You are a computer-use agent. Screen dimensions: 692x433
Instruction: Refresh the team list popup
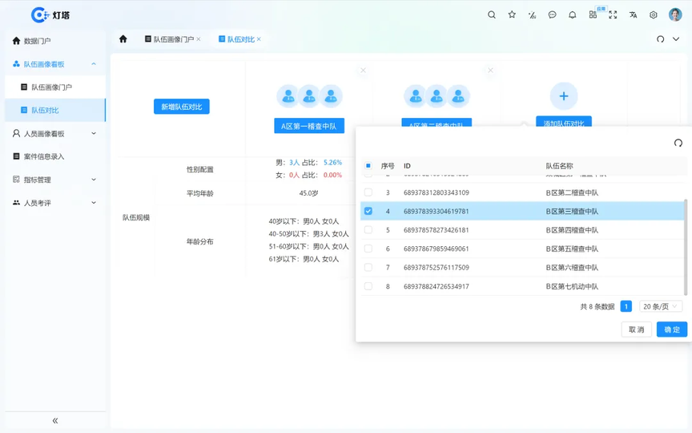click(x=678, y=143)
